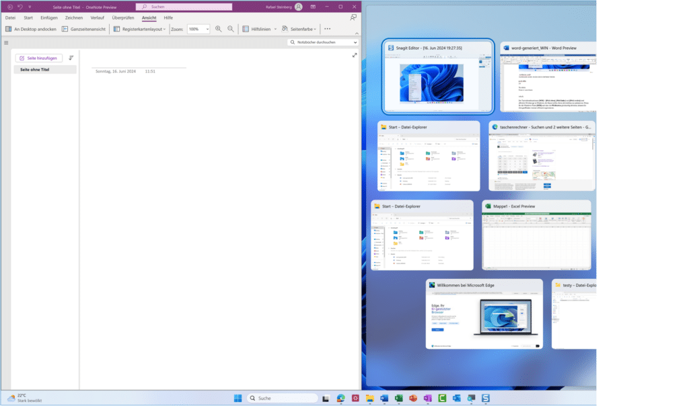Open the Zoom percentage dropdown
This screenshot has height=410, width=689.
(x=207, y=29)
